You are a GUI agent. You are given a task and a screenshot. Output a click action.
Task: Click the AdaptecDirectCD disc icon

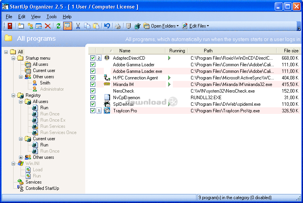(107, 58)
